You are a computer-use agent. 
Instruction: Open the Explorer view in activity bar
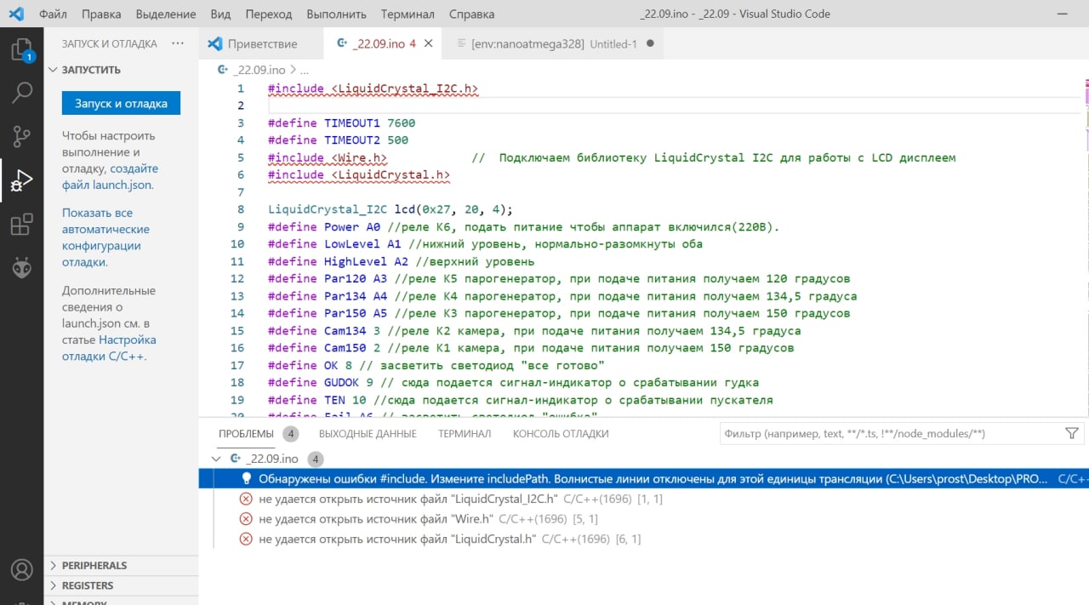point(21,49)
